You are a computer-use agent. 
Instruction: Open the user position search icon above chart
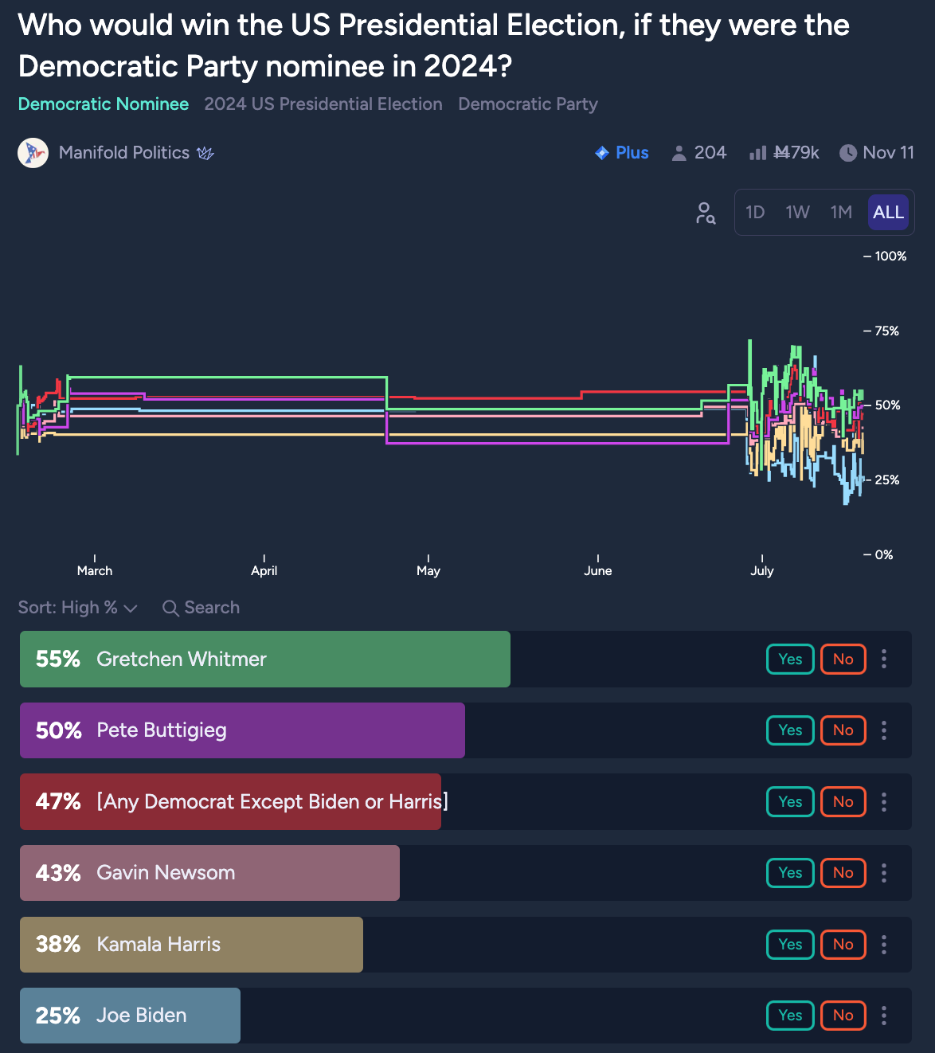(706, 213)
